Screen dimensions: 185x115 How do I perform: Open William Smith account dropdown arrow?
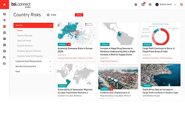pyautogui.click(x=175, y=4)
